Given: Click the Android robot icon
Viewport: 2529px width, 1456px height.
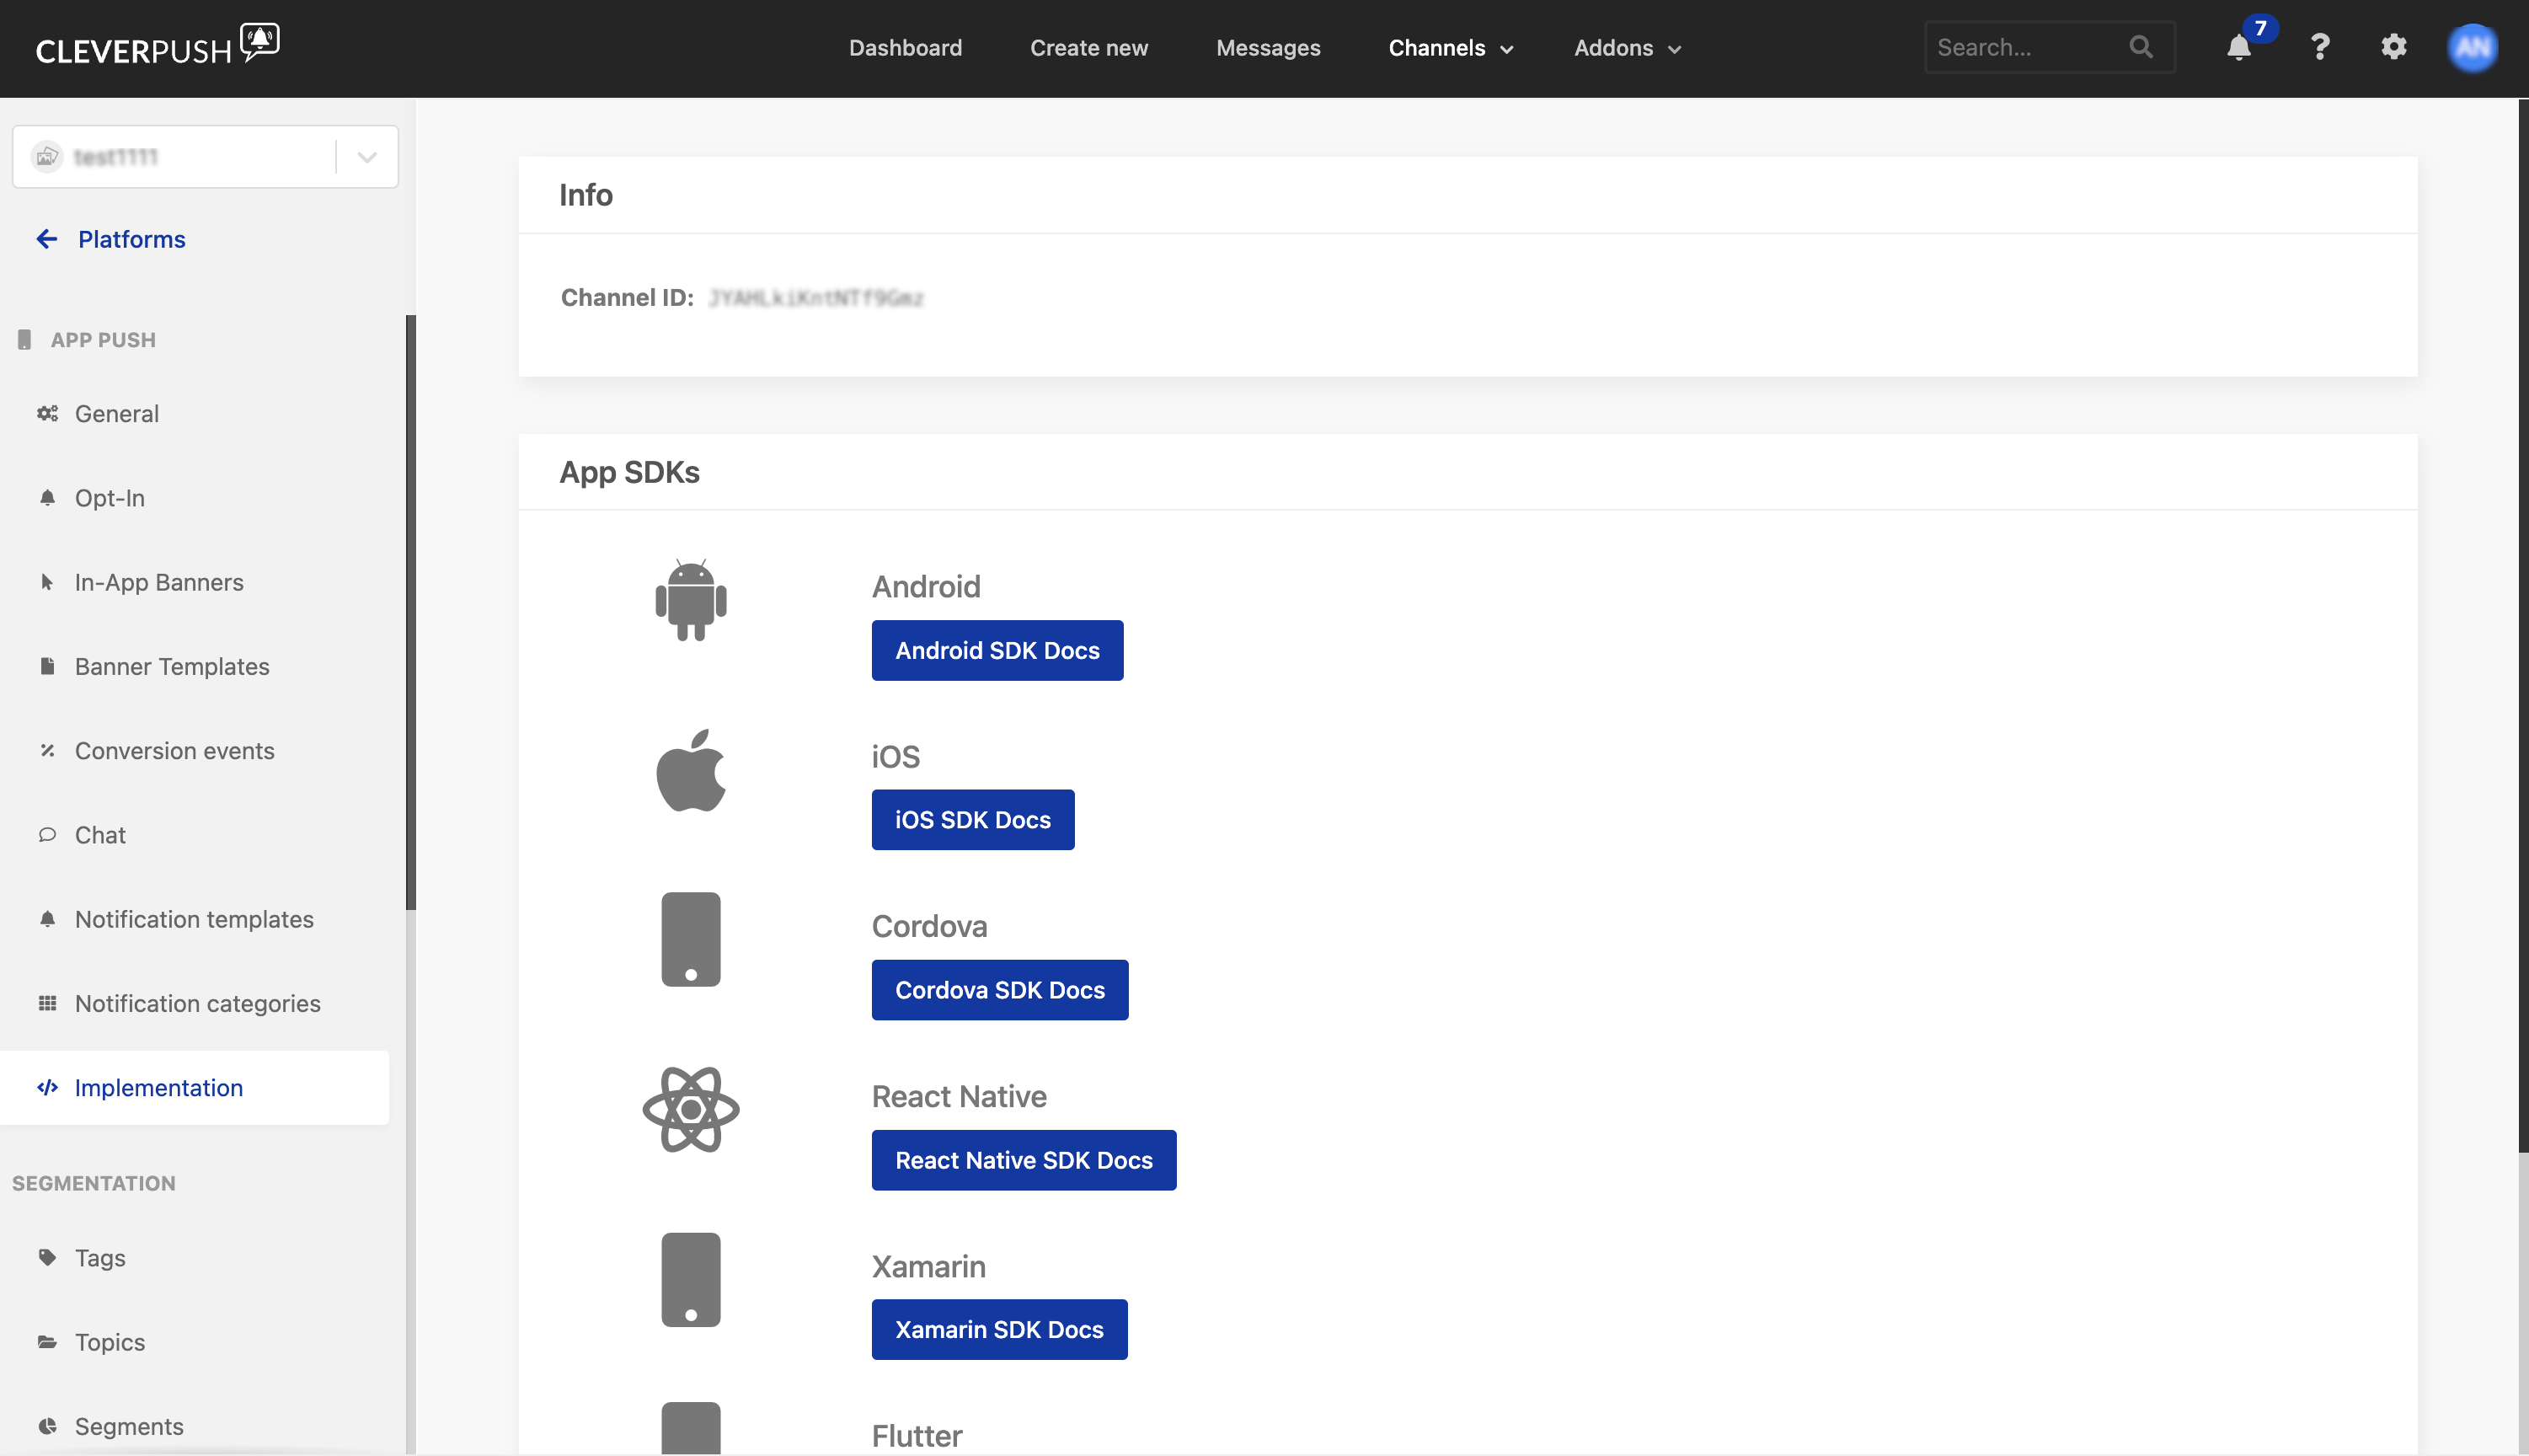Looking at the screenshot, I should click(691, 600).
